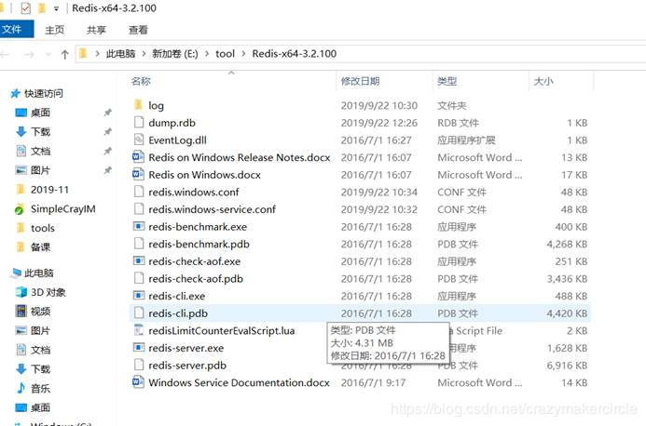The width and height of the screenshot is (646, 426).
Task: Select the redis.windows.conf file name
Action: [194, 192]
